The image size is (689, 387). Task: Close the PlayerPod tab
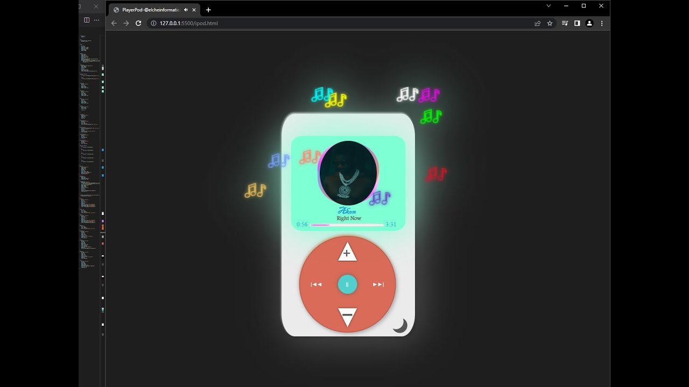click(194, 10)
